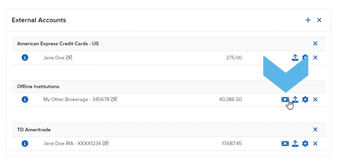Click unlinked icon beside Jane Doe
This screenshot has width=338, height=164.
(x=69, y=58)
